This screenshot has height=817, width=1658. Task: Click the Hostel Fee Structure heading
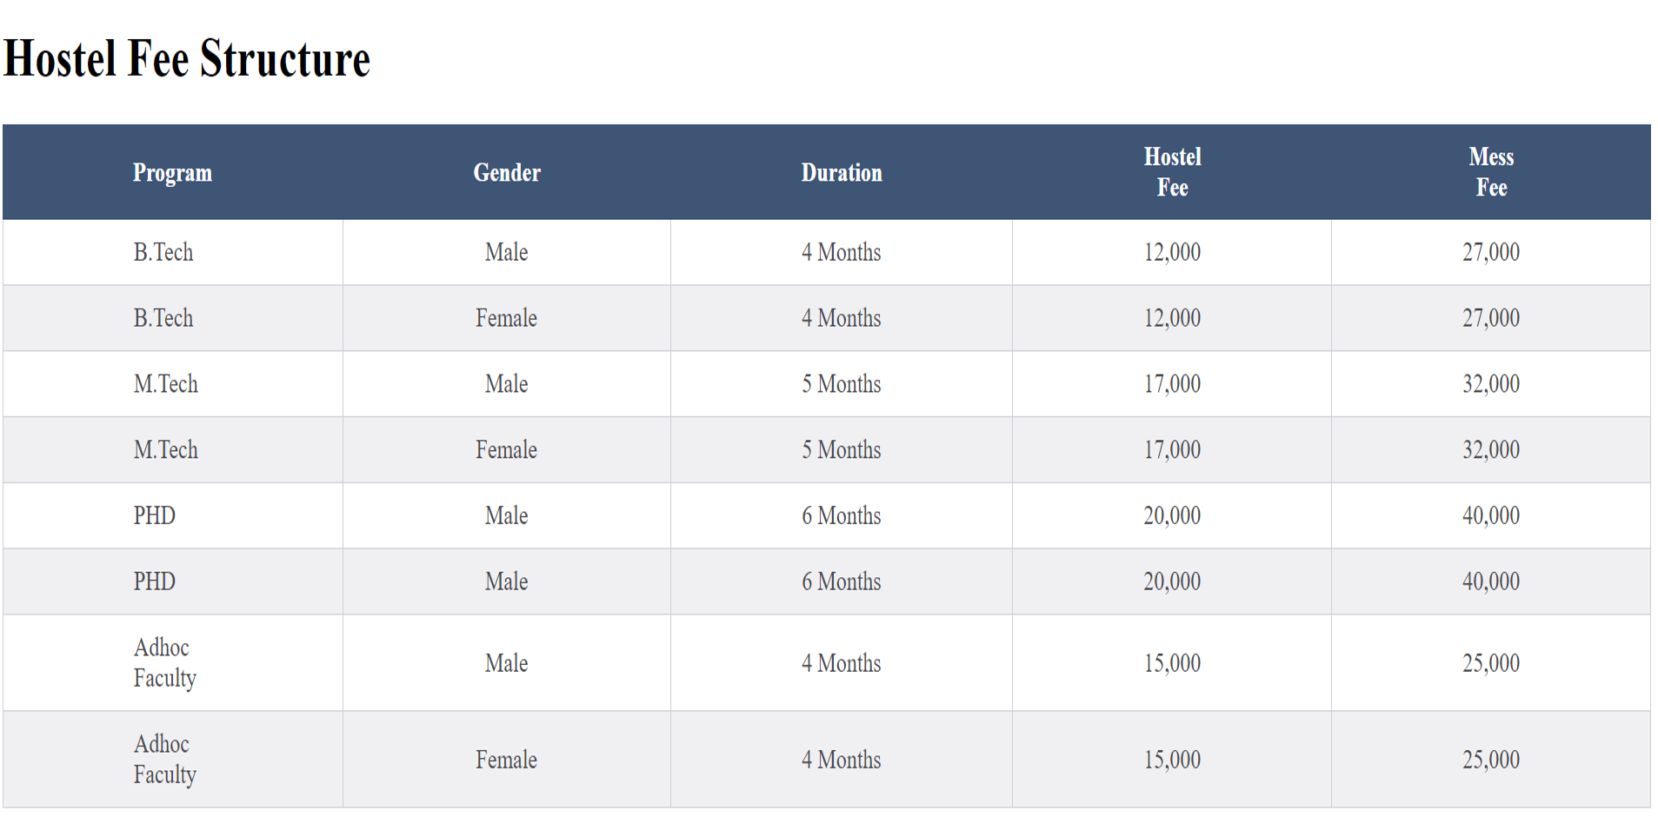187,59
